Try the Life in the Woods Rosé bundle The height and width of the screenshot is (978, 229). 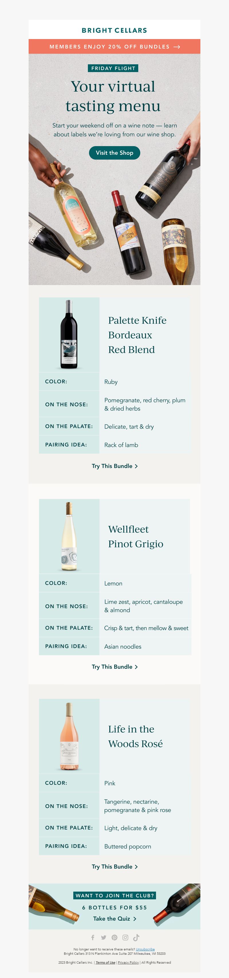tap(114, 866)
